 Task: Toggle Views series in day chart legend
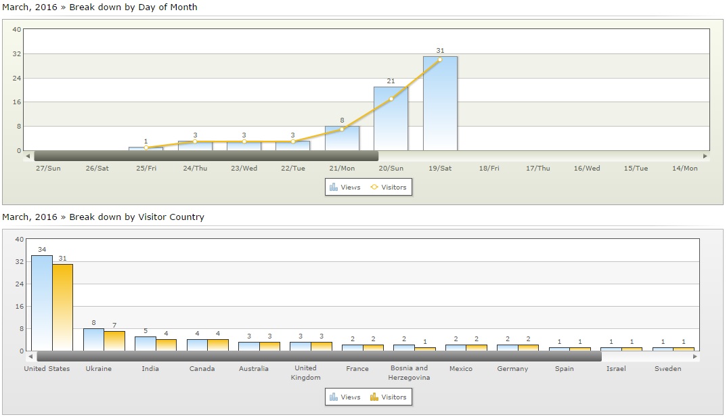[345, 188]
